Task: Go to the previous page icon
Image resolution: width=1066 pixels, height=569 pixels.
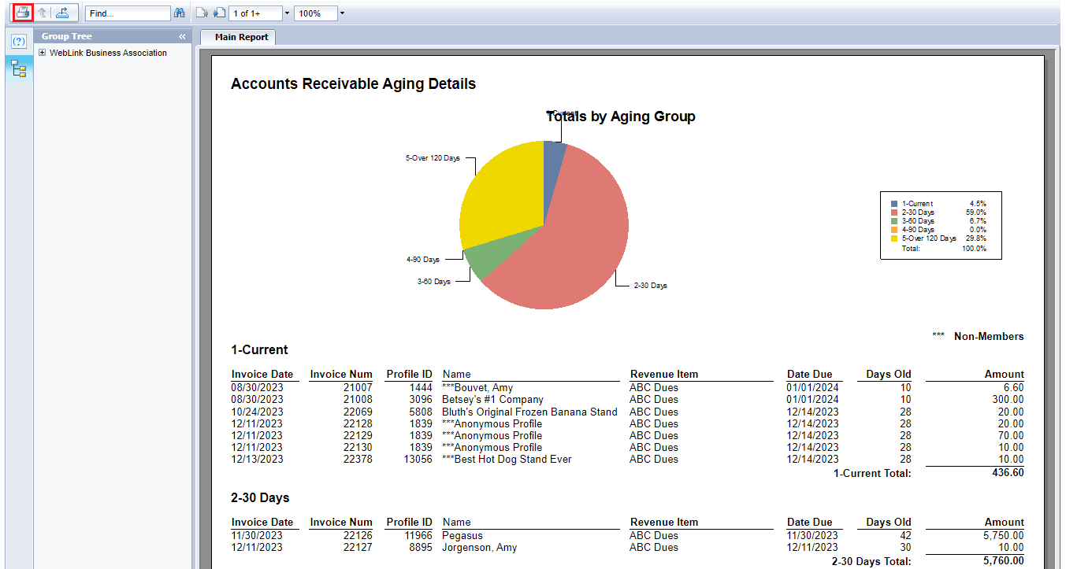Action: 201,13
